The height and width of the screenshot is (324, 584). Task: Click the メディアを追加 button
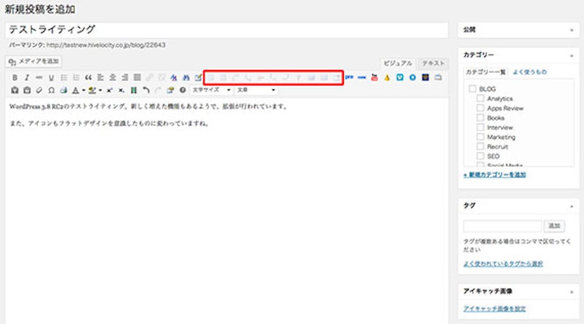tap(34, 61)
